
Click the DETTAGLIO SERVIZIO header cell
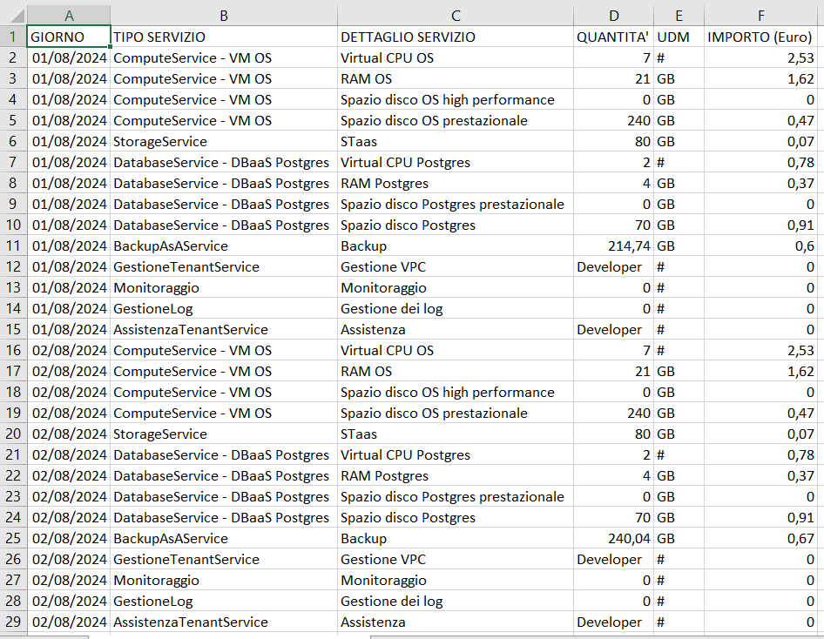pyautogui.click(x=455, y=37)
